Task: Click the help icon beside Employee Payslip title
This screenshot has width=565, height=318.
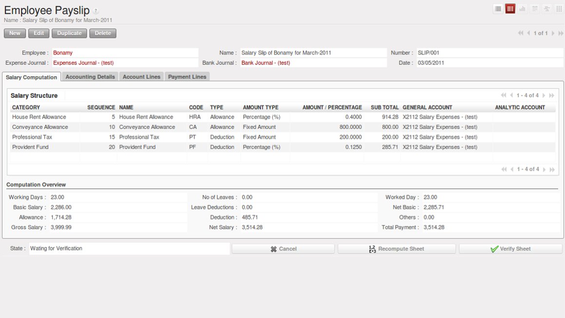Action: [96, 11]
